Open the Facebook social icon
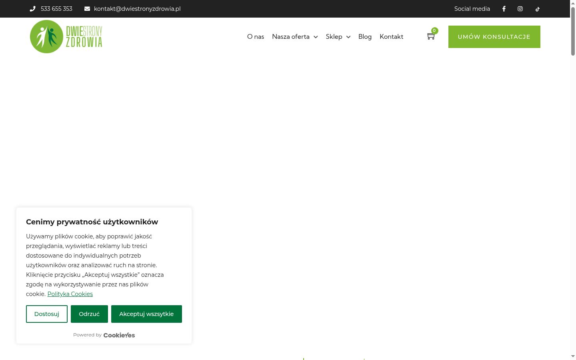Screen dimensions: 576x360 click(504, 9)
